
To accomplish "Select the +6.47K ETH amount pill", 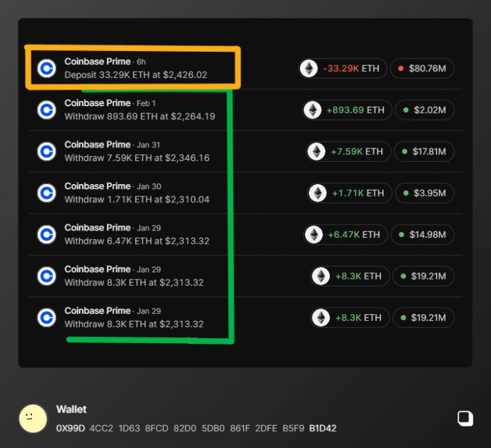I will [346, 234].
